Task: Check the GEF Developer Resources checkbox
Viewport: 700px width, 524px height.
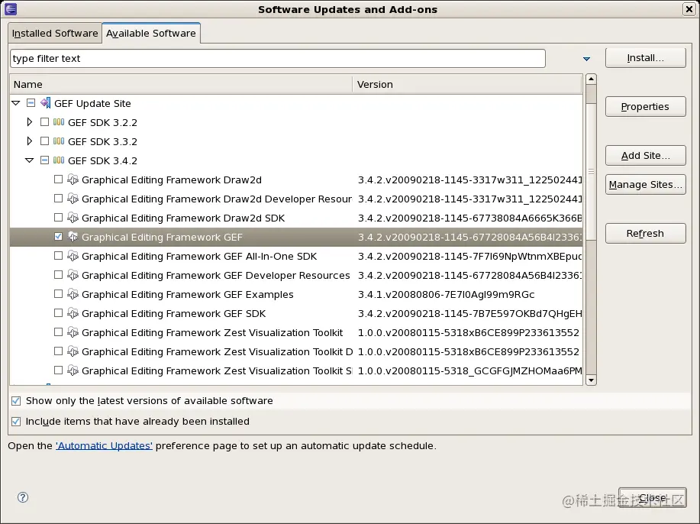Action: 58,275
